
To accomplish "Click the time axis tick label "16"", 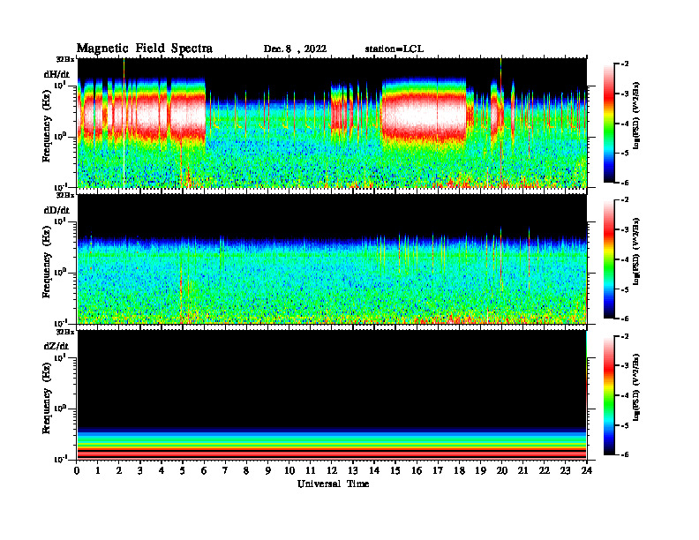I will [417, 470].
